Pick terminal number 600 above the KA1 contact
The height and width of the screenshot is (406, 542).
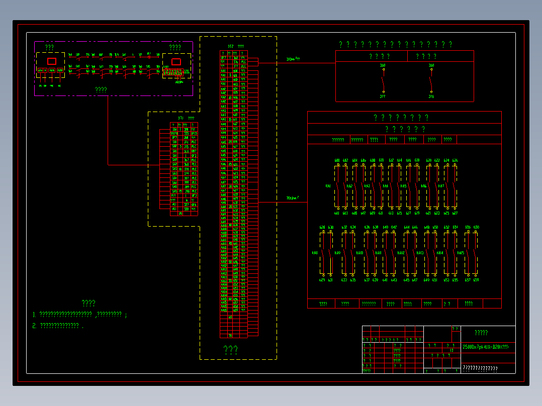click(337, 160)
